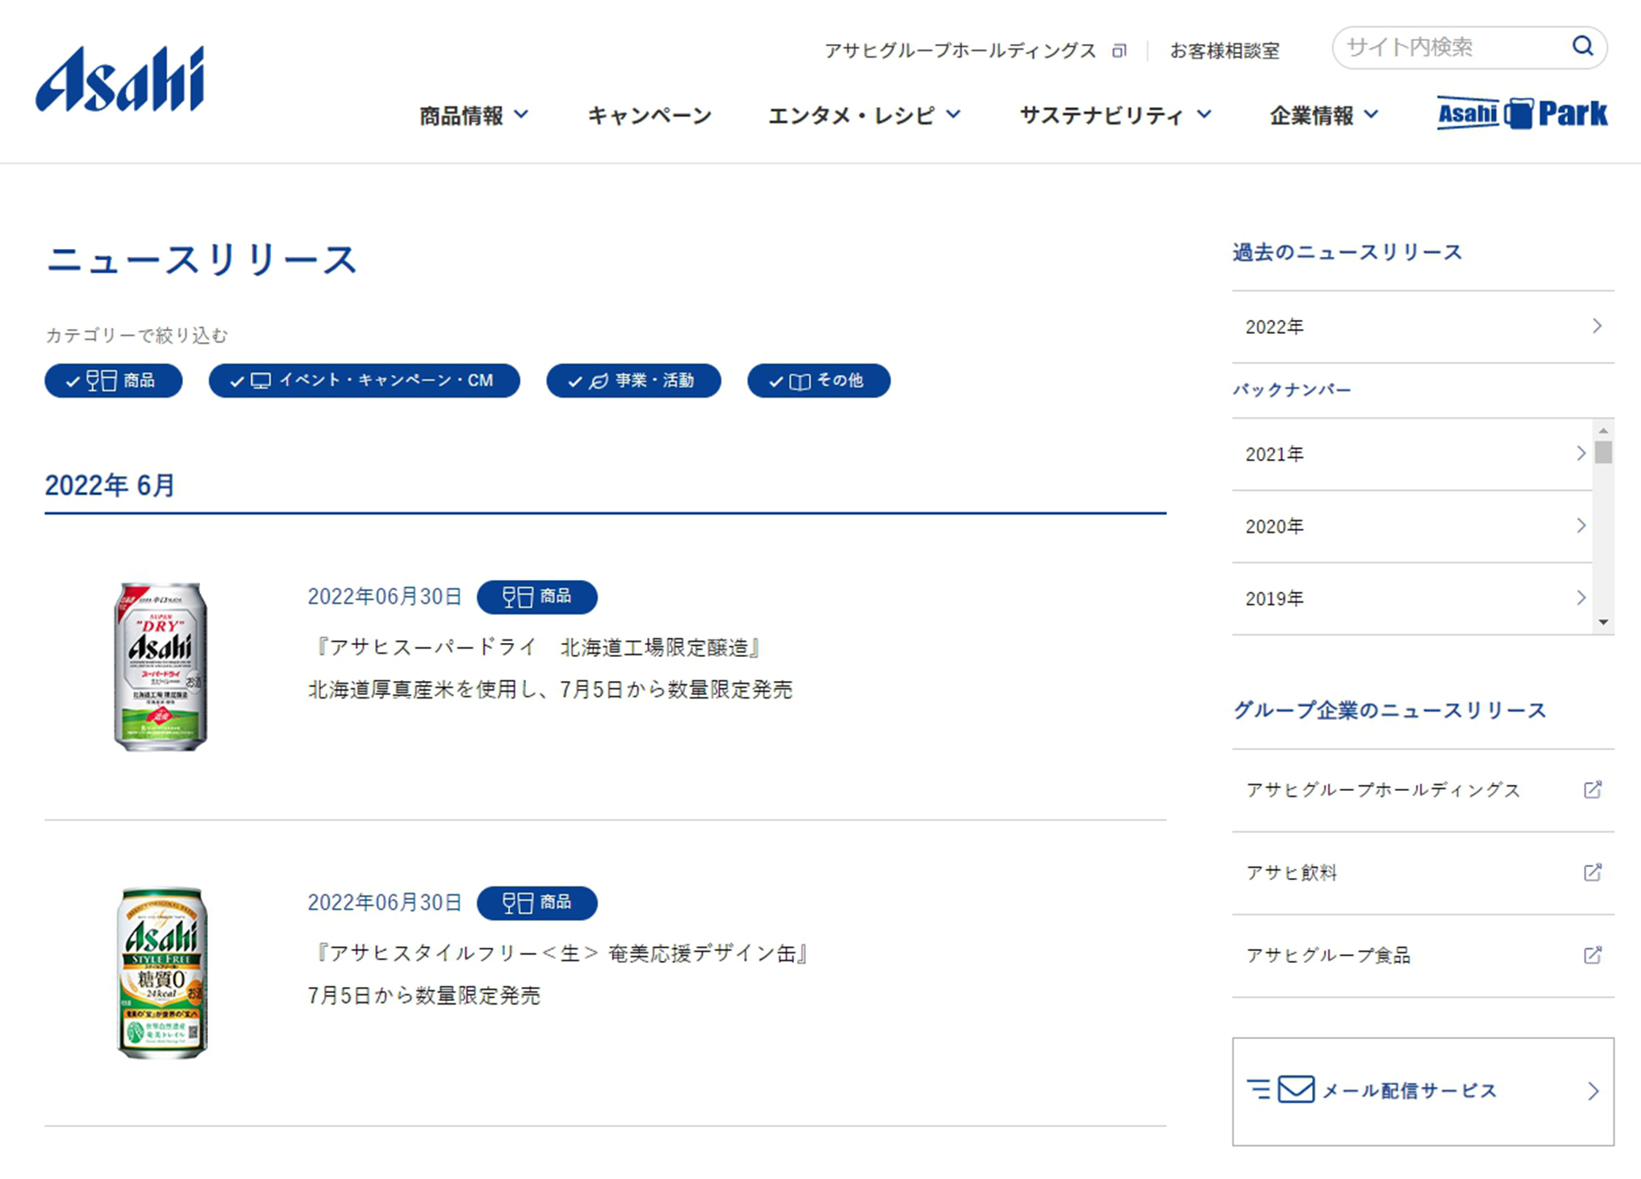1641x1179 pixels.
Task: Toggle the 商品 category filter
Action: point(114,381)
